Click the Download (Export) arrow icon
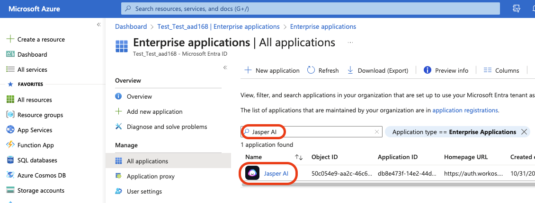Viewport: 535px width, 203px height. [350, 70]
